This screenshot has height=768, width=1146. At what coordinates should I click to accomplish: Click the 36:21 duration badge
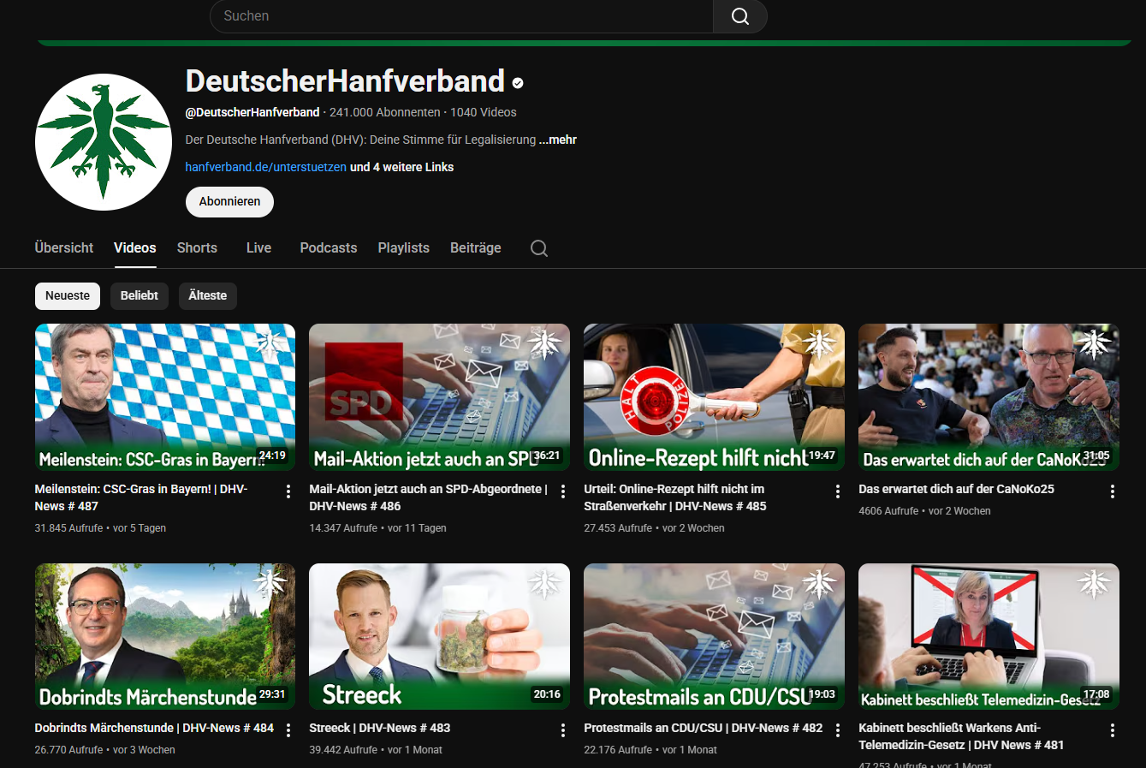coord(547,455)
